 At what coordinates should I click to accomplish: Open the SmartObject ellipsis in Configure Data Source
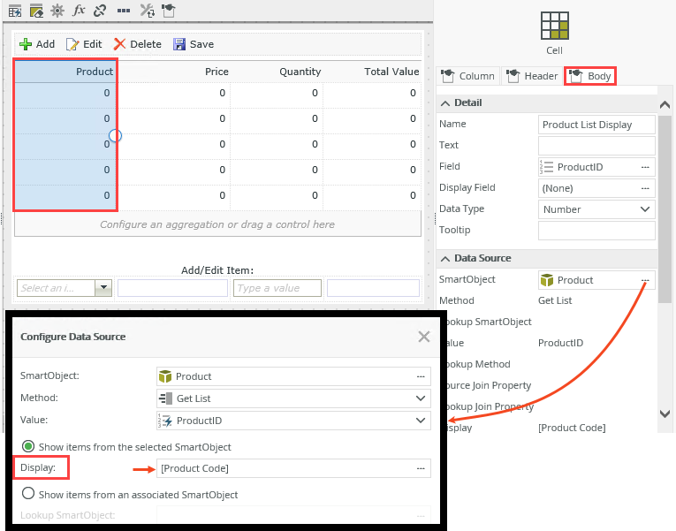pyautogui.click(x=421, y=376)
